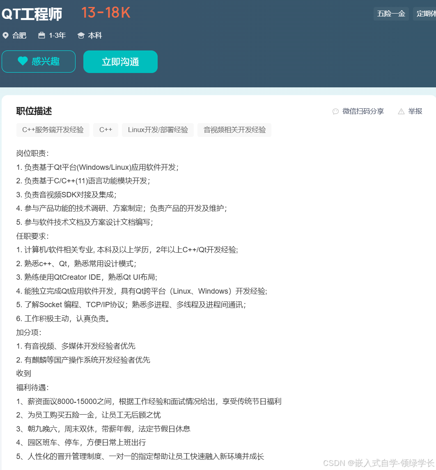Click line about QtCreator IDE
Image resolution: width=436 pixels, height=470 pixels.
(87, 277)
